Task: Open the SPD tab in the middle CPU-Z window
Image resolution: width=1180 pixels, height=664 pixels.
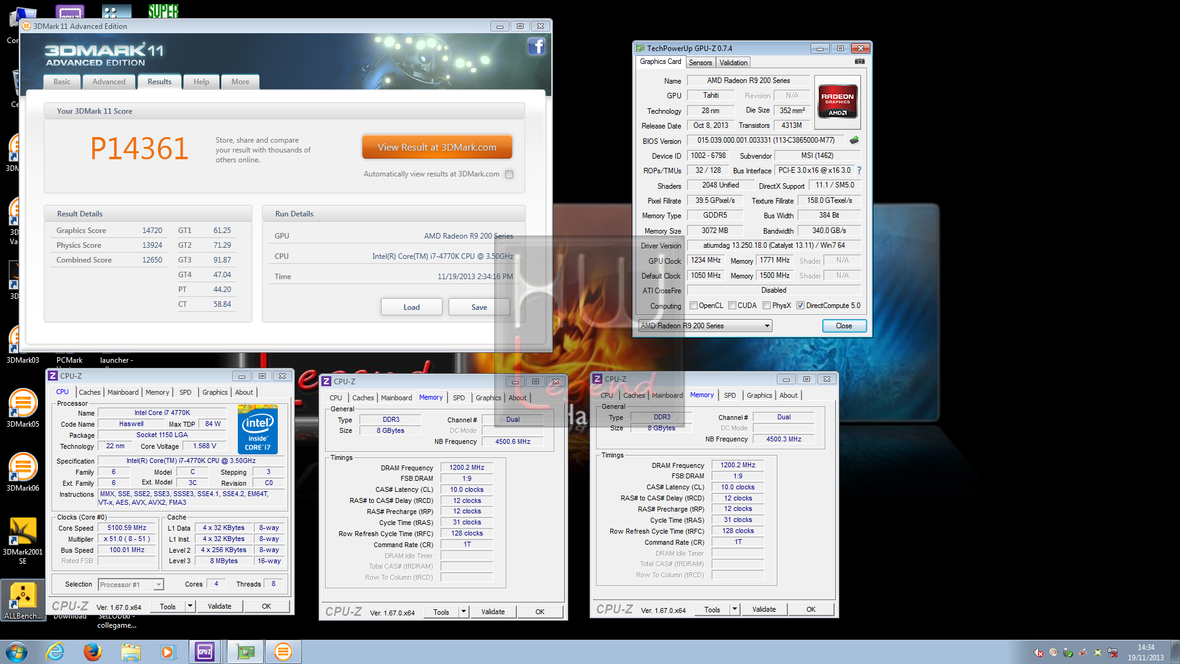Action: 458,398
